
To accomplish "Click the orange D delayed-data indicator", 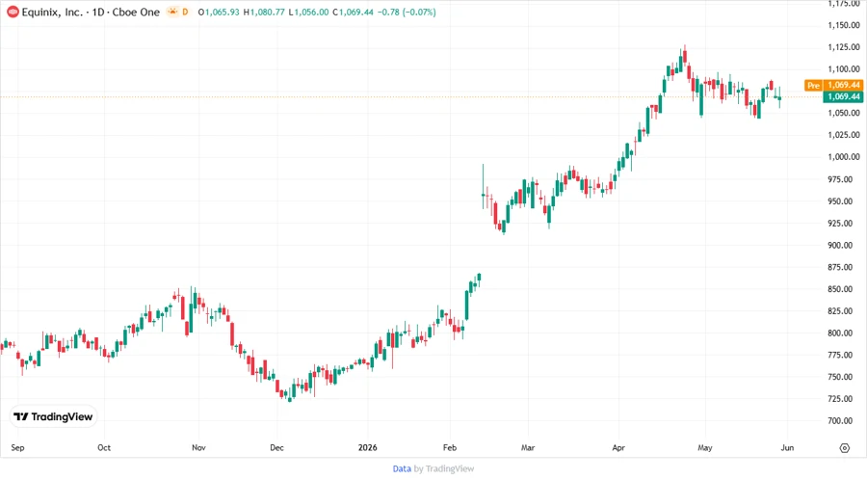I will click(185, 12).
